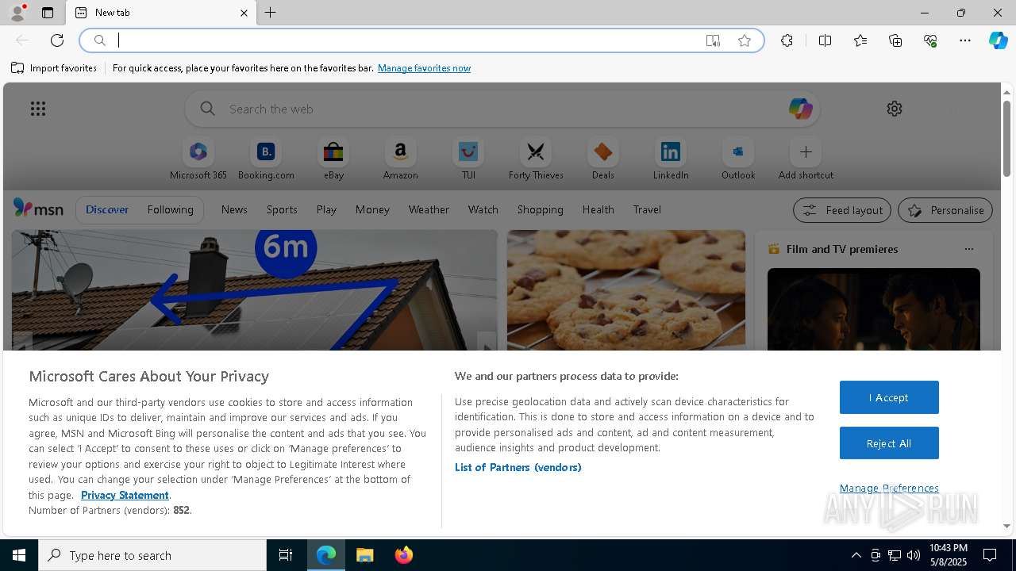Open the Privacy Statement link

[125, 495]
